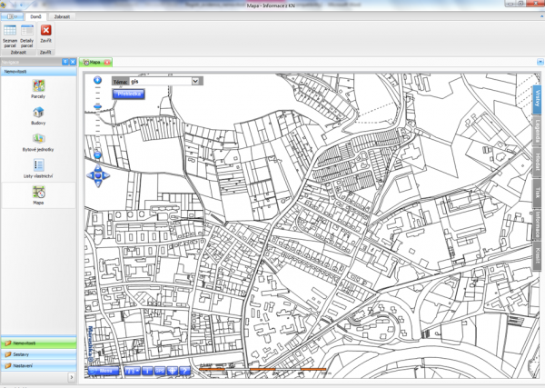Click the Přehledka button
Image resolution: width=545 pixels, height=388 pixels.
pos(128,92)
